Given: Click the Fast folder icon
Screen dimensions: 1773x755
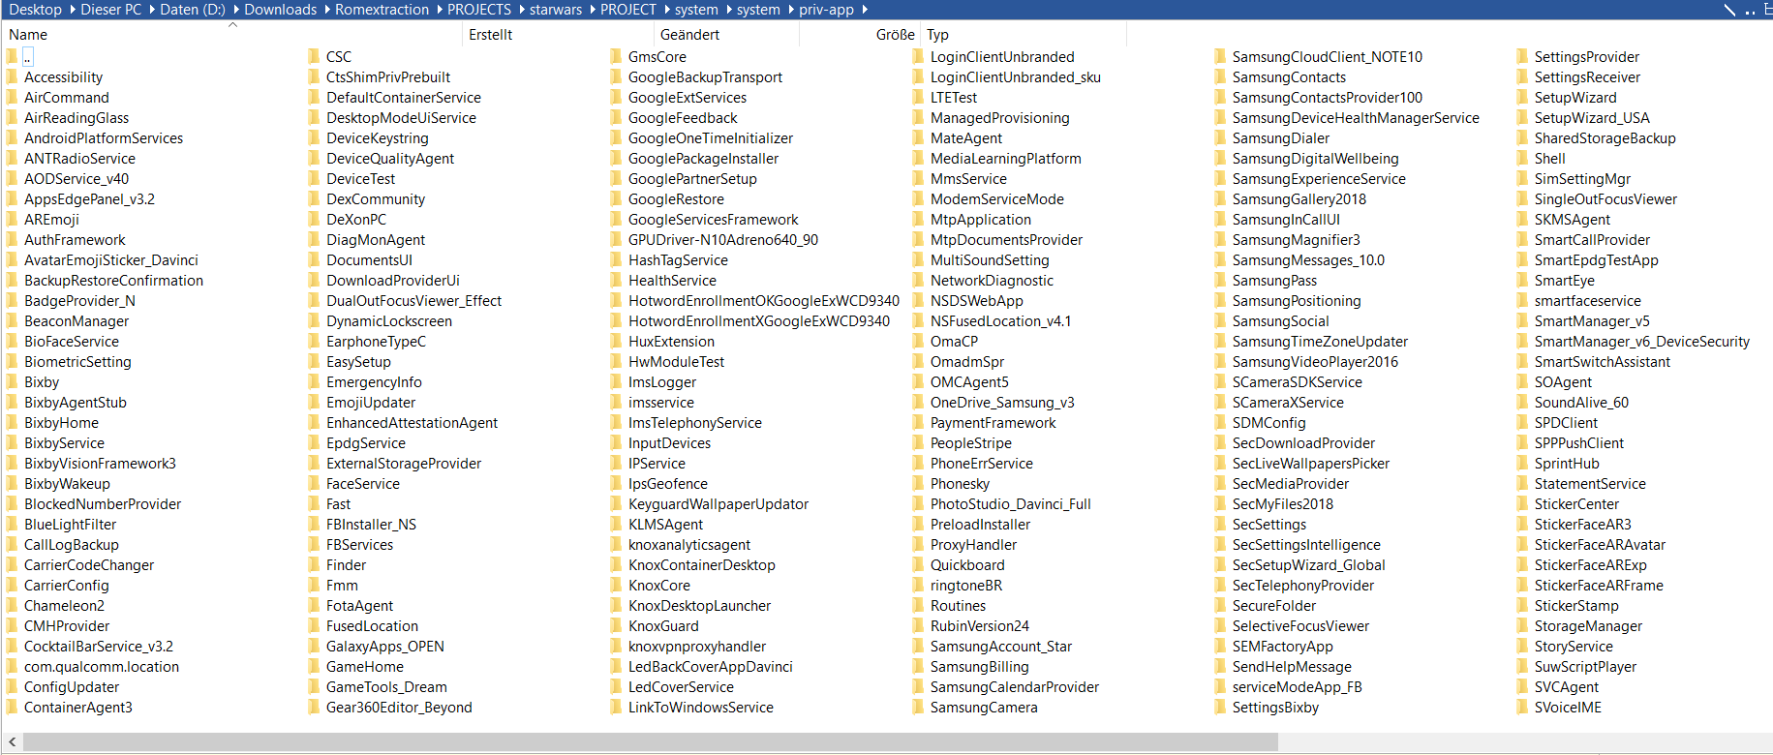Looking at the screenshot, I should [314, 504].
